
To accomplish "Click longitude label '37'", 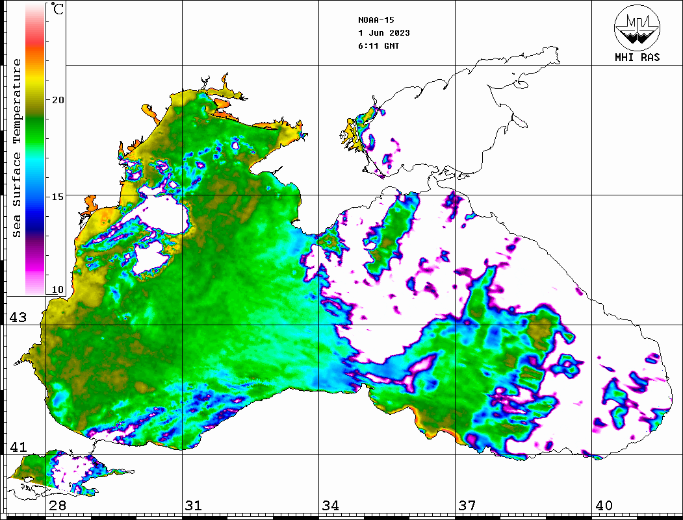I will 467,506.
